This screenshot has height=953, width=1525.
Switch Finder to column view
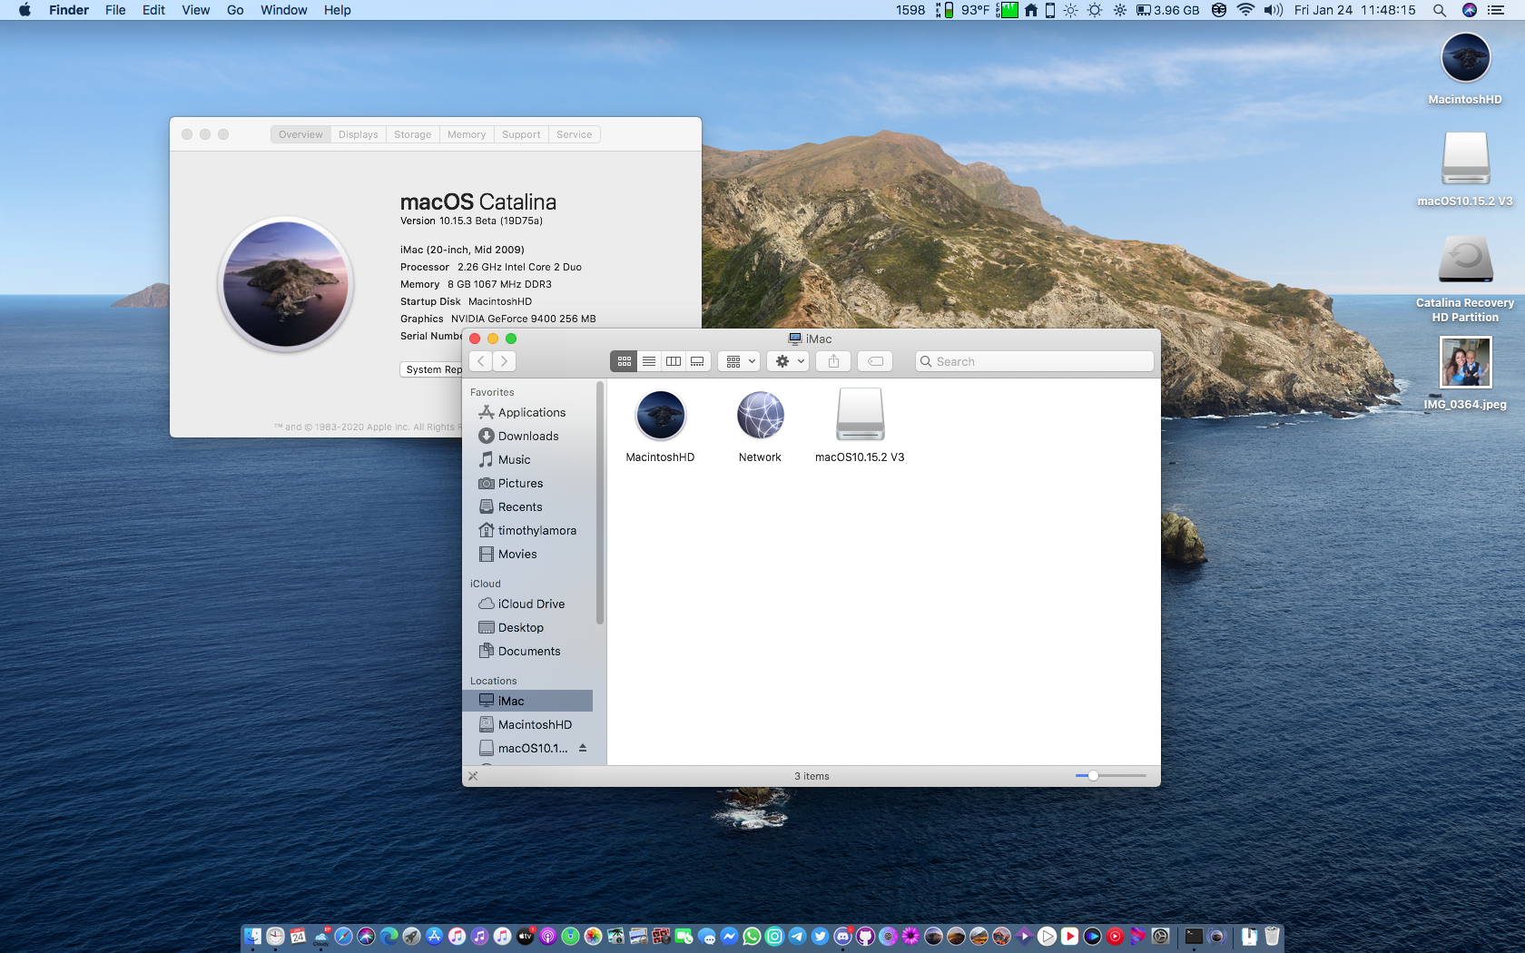tap(674, 361)
